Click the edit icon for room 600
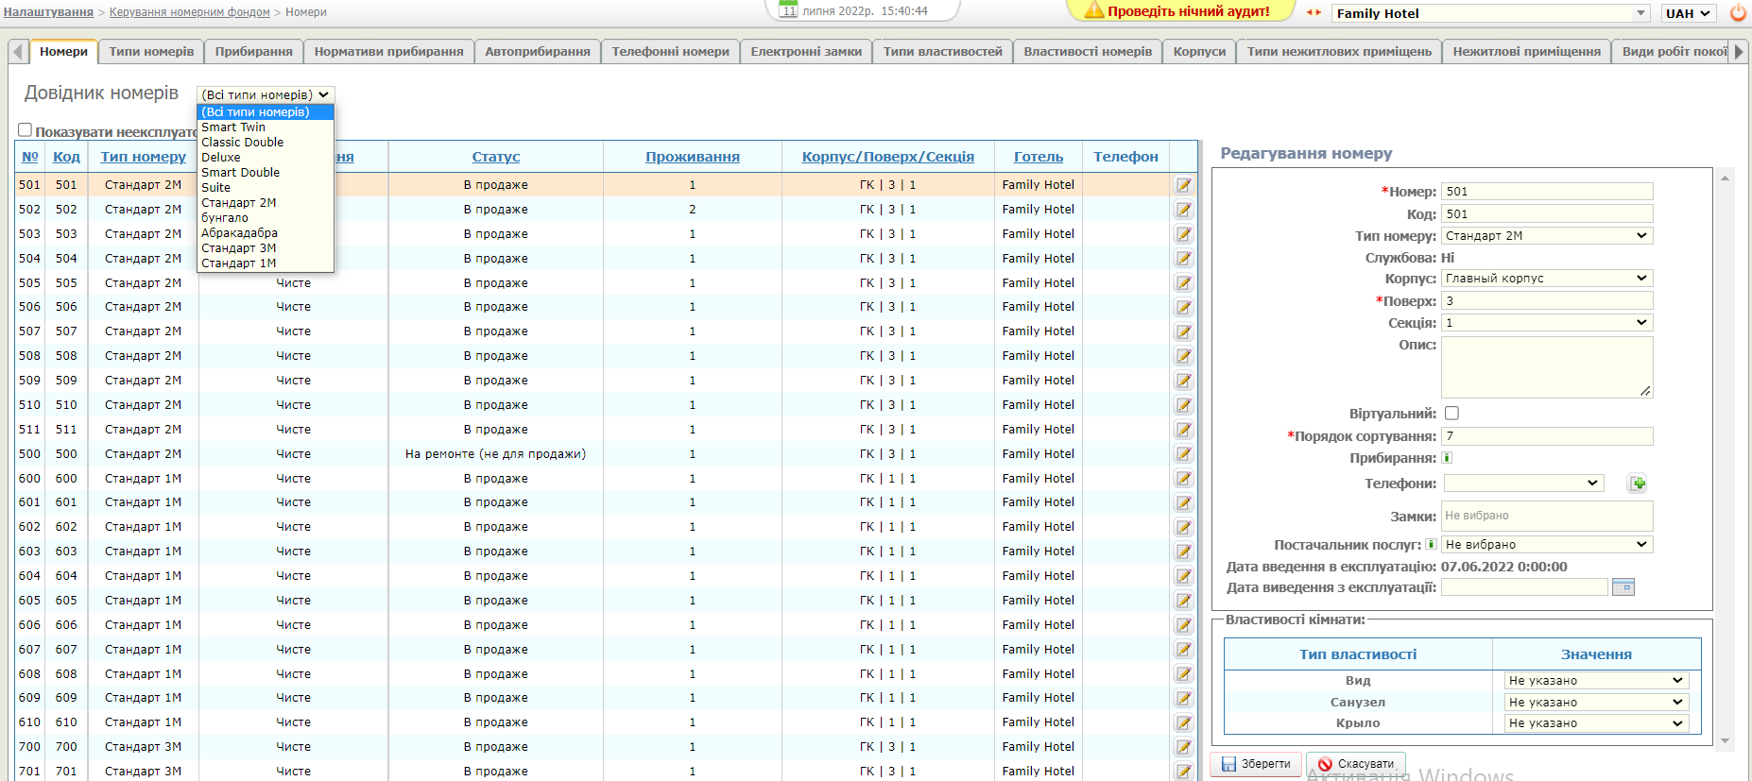The width and height of the screenshot is (1752, 781). [x=1183, y=479]
